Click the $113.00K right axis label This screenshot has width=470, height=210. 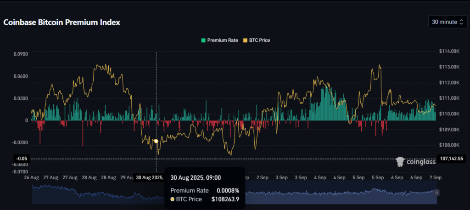449,67
